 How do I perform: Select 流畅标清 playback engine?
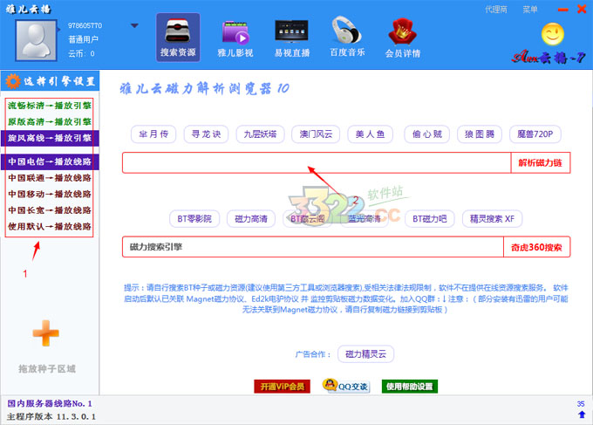50,106
